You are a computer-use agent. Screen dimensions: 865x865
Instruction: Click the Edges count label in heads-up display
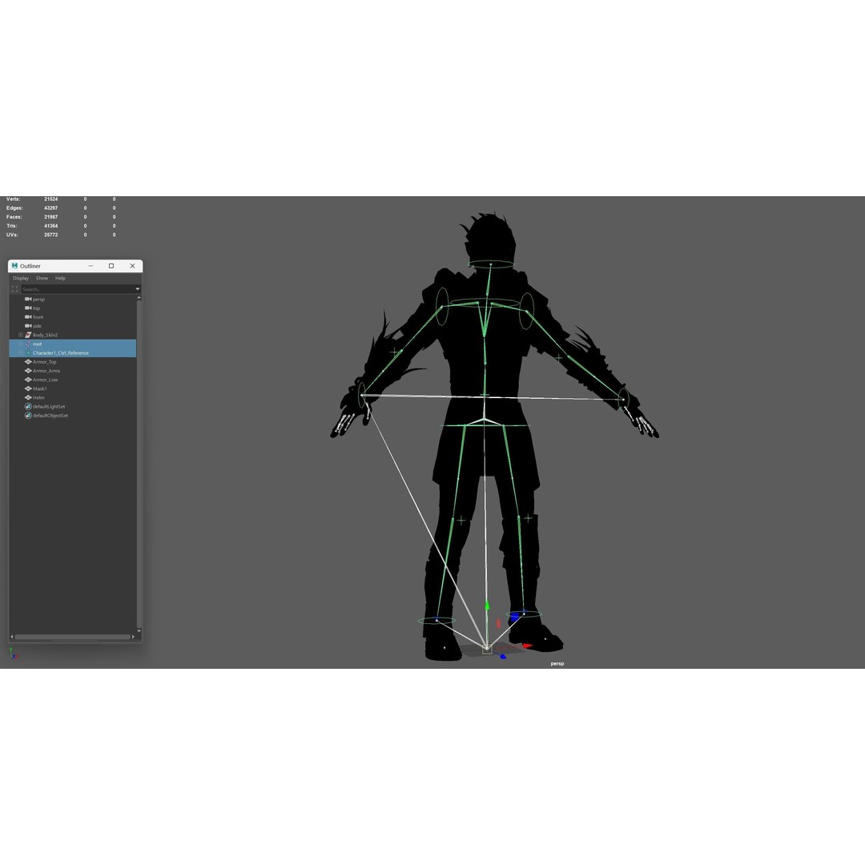(14, 208)
